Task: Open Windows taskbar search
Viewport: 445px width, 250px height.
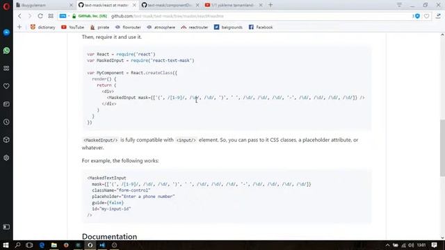Action: click(x=17, y=245)
